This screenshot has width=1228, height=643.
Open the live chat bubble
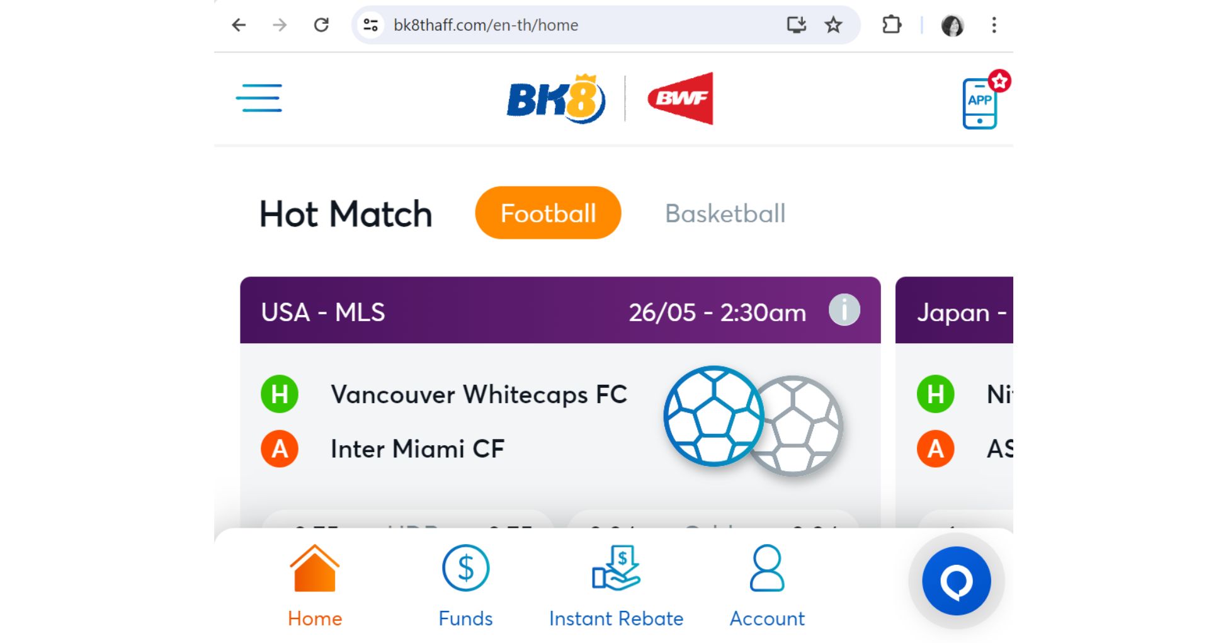point(956,581)
